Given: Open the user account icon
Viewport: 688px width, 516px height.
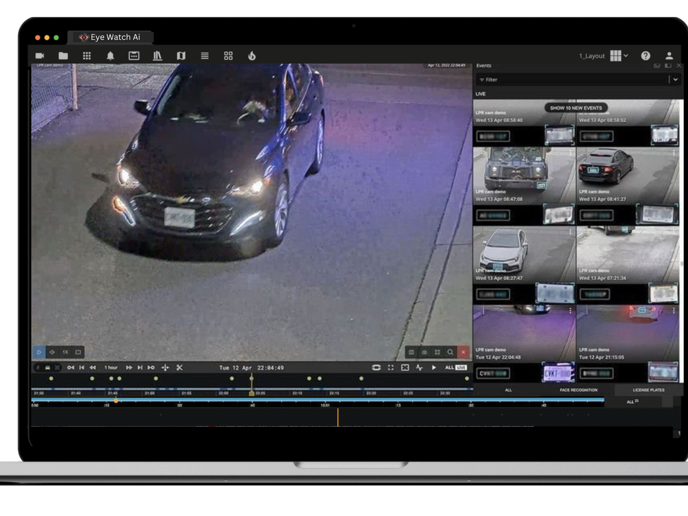Looking at the screenshot, I should coord(669,56).
